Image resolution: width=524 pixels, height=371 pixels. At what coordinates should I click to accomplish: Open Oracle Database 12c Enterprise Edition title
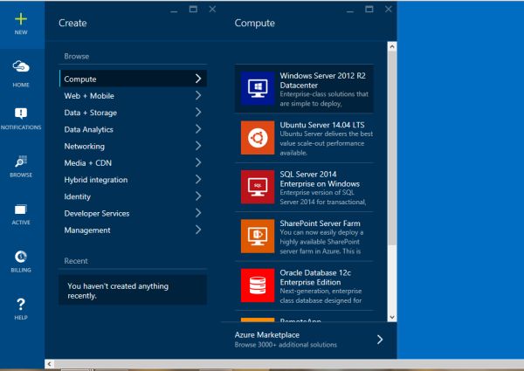point(315,278)
